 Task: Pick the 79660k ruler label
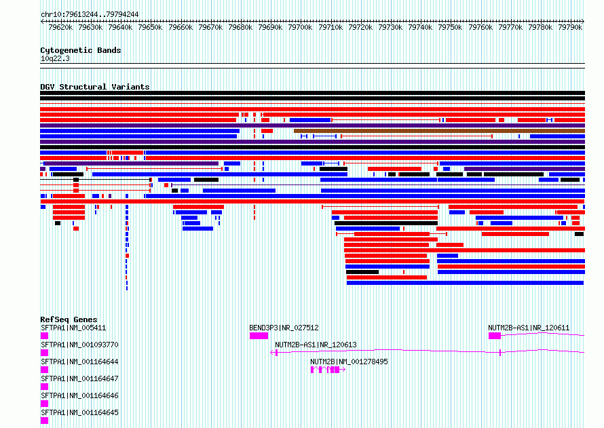181,27
